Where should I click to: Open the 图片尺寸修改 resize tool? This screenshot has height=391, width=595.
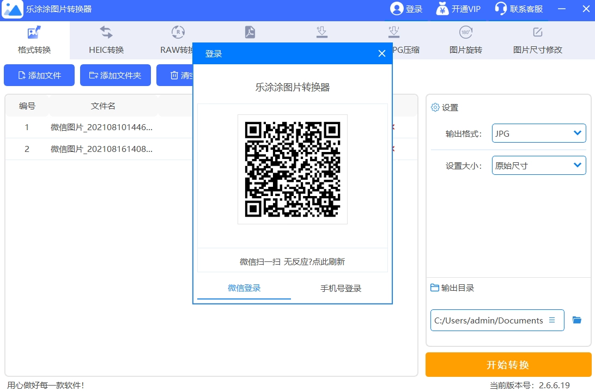click(537, 40)
